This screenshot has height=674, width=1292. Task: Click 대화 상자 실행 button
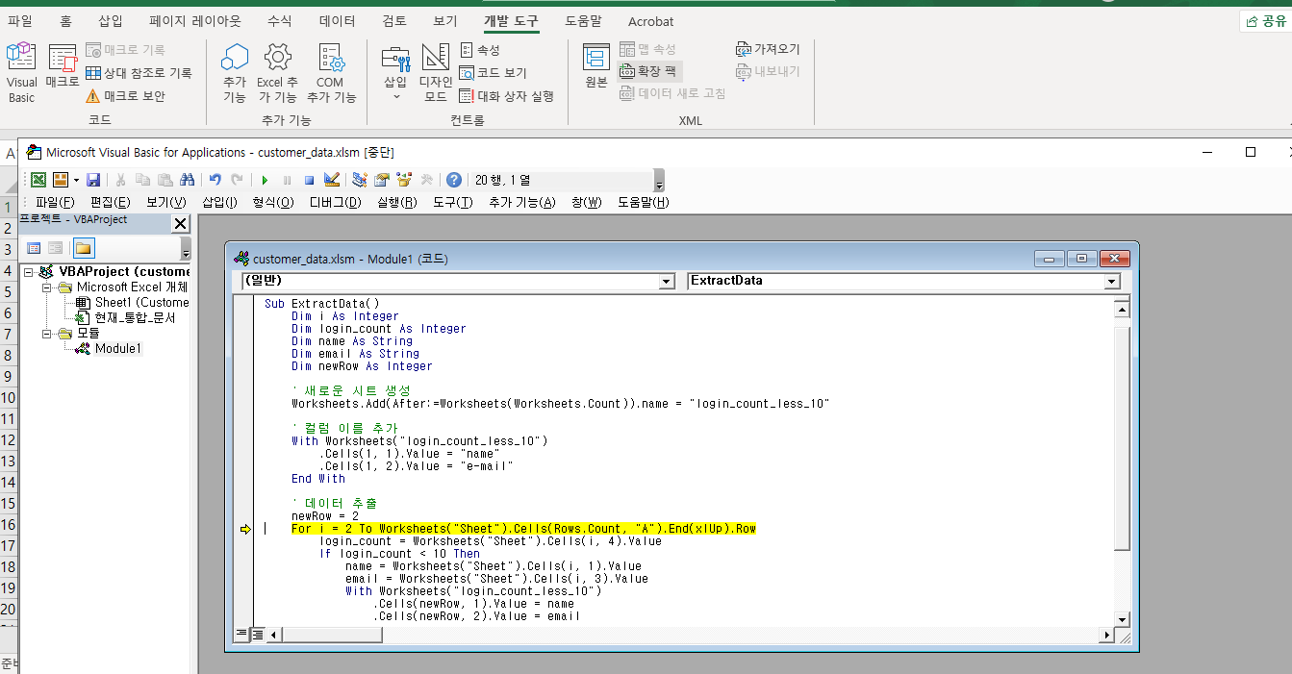pos(507,96)
